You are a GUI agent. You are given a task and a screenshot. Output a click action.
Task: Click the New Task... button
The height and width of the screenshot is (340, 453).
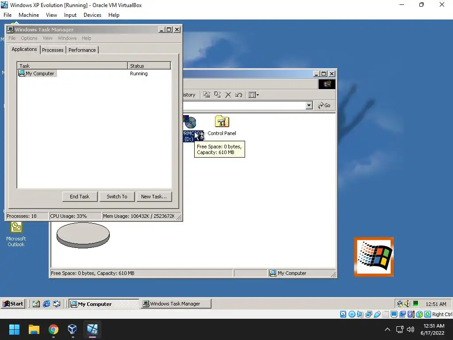(154, 197)
